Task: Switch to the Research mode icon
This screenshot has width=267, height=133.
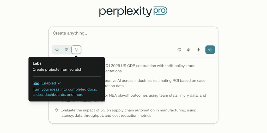Action: tap(67, 50)
